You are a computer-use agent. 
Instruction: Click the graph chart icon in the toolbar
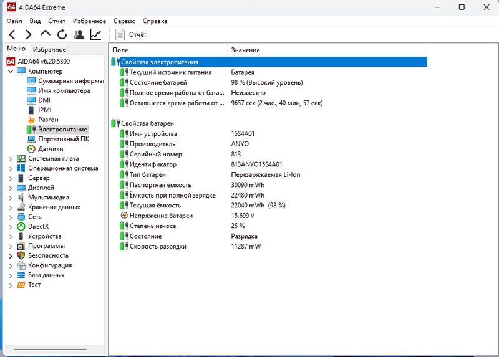95,34
